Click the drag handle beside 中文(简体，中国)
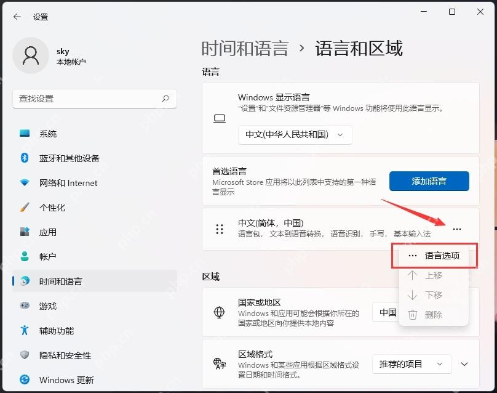Image resolution: width=497 pixels, height=393 pixels. pyautogui.click(x=220, y=229)
